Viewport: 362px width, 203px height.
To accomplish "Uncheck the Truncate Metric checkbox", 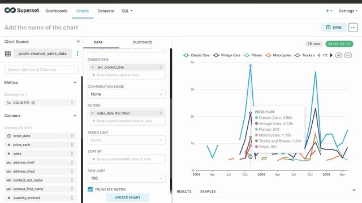I will point(90,189).
